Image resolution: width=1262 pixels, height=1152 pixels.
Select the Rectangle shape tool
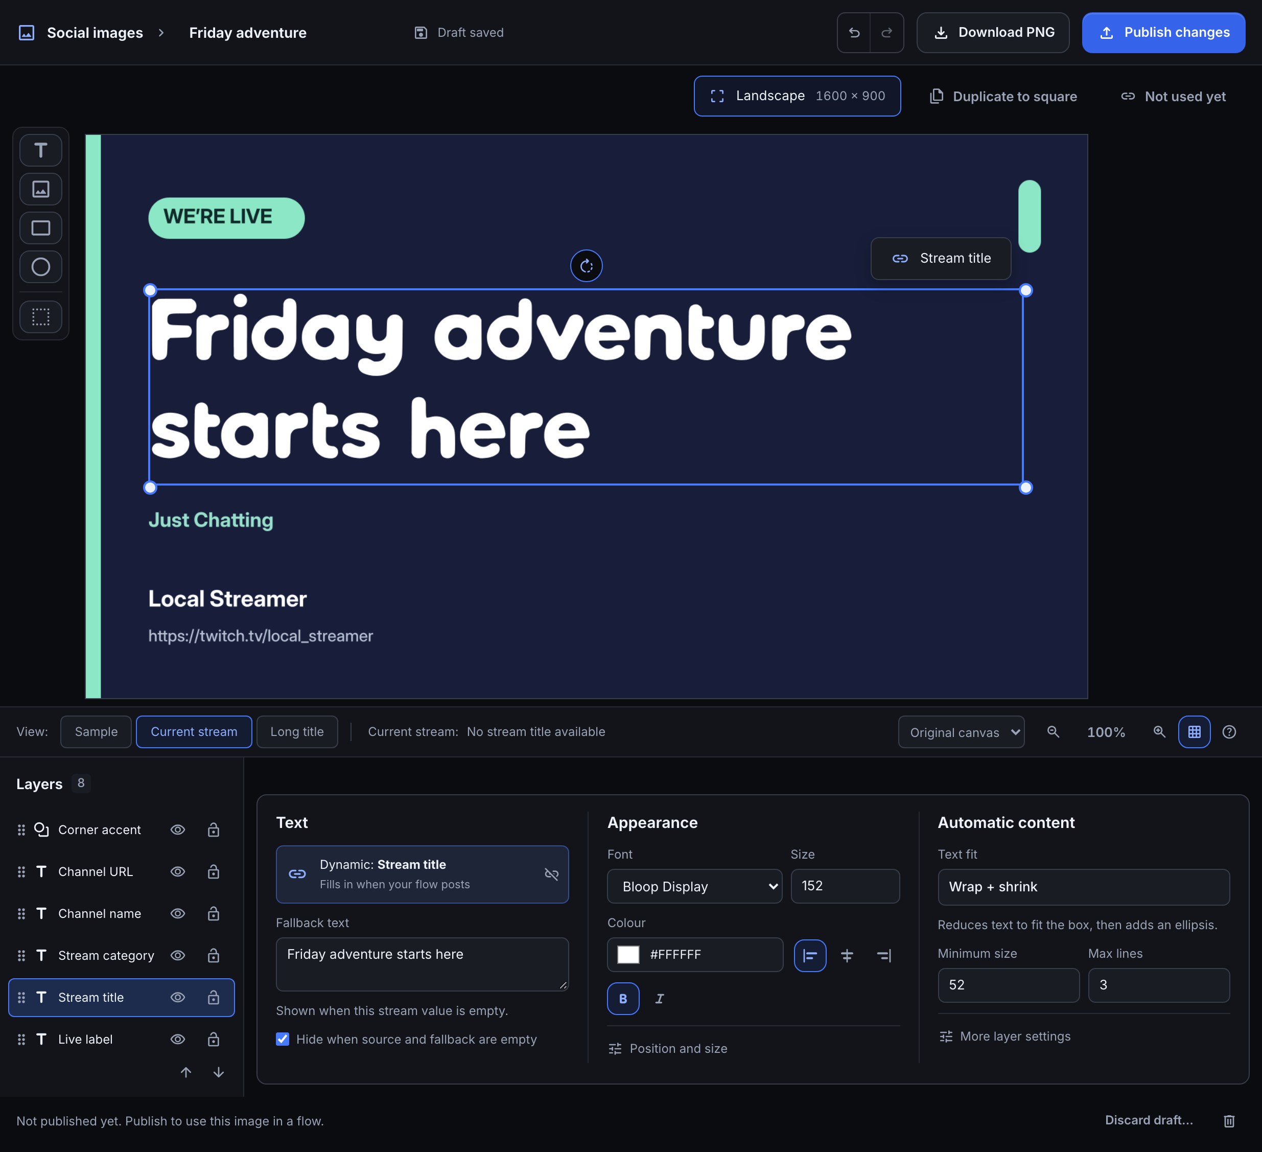click(41, 228)
